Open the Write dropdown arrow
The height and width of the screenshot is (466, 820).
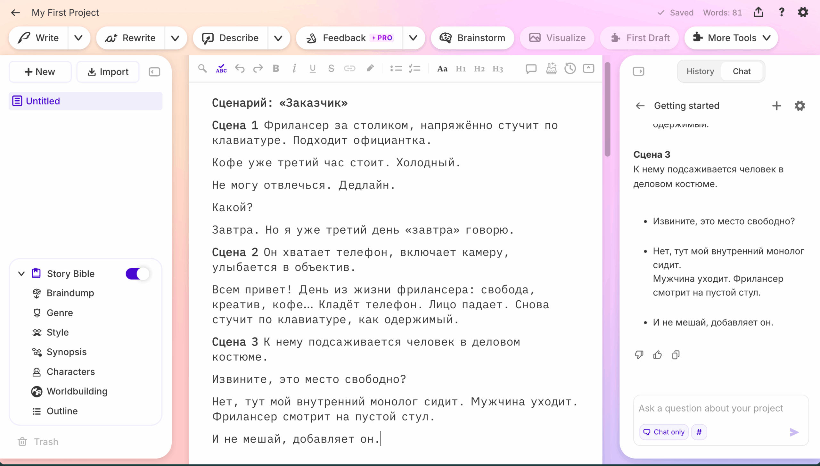[78, 38]
